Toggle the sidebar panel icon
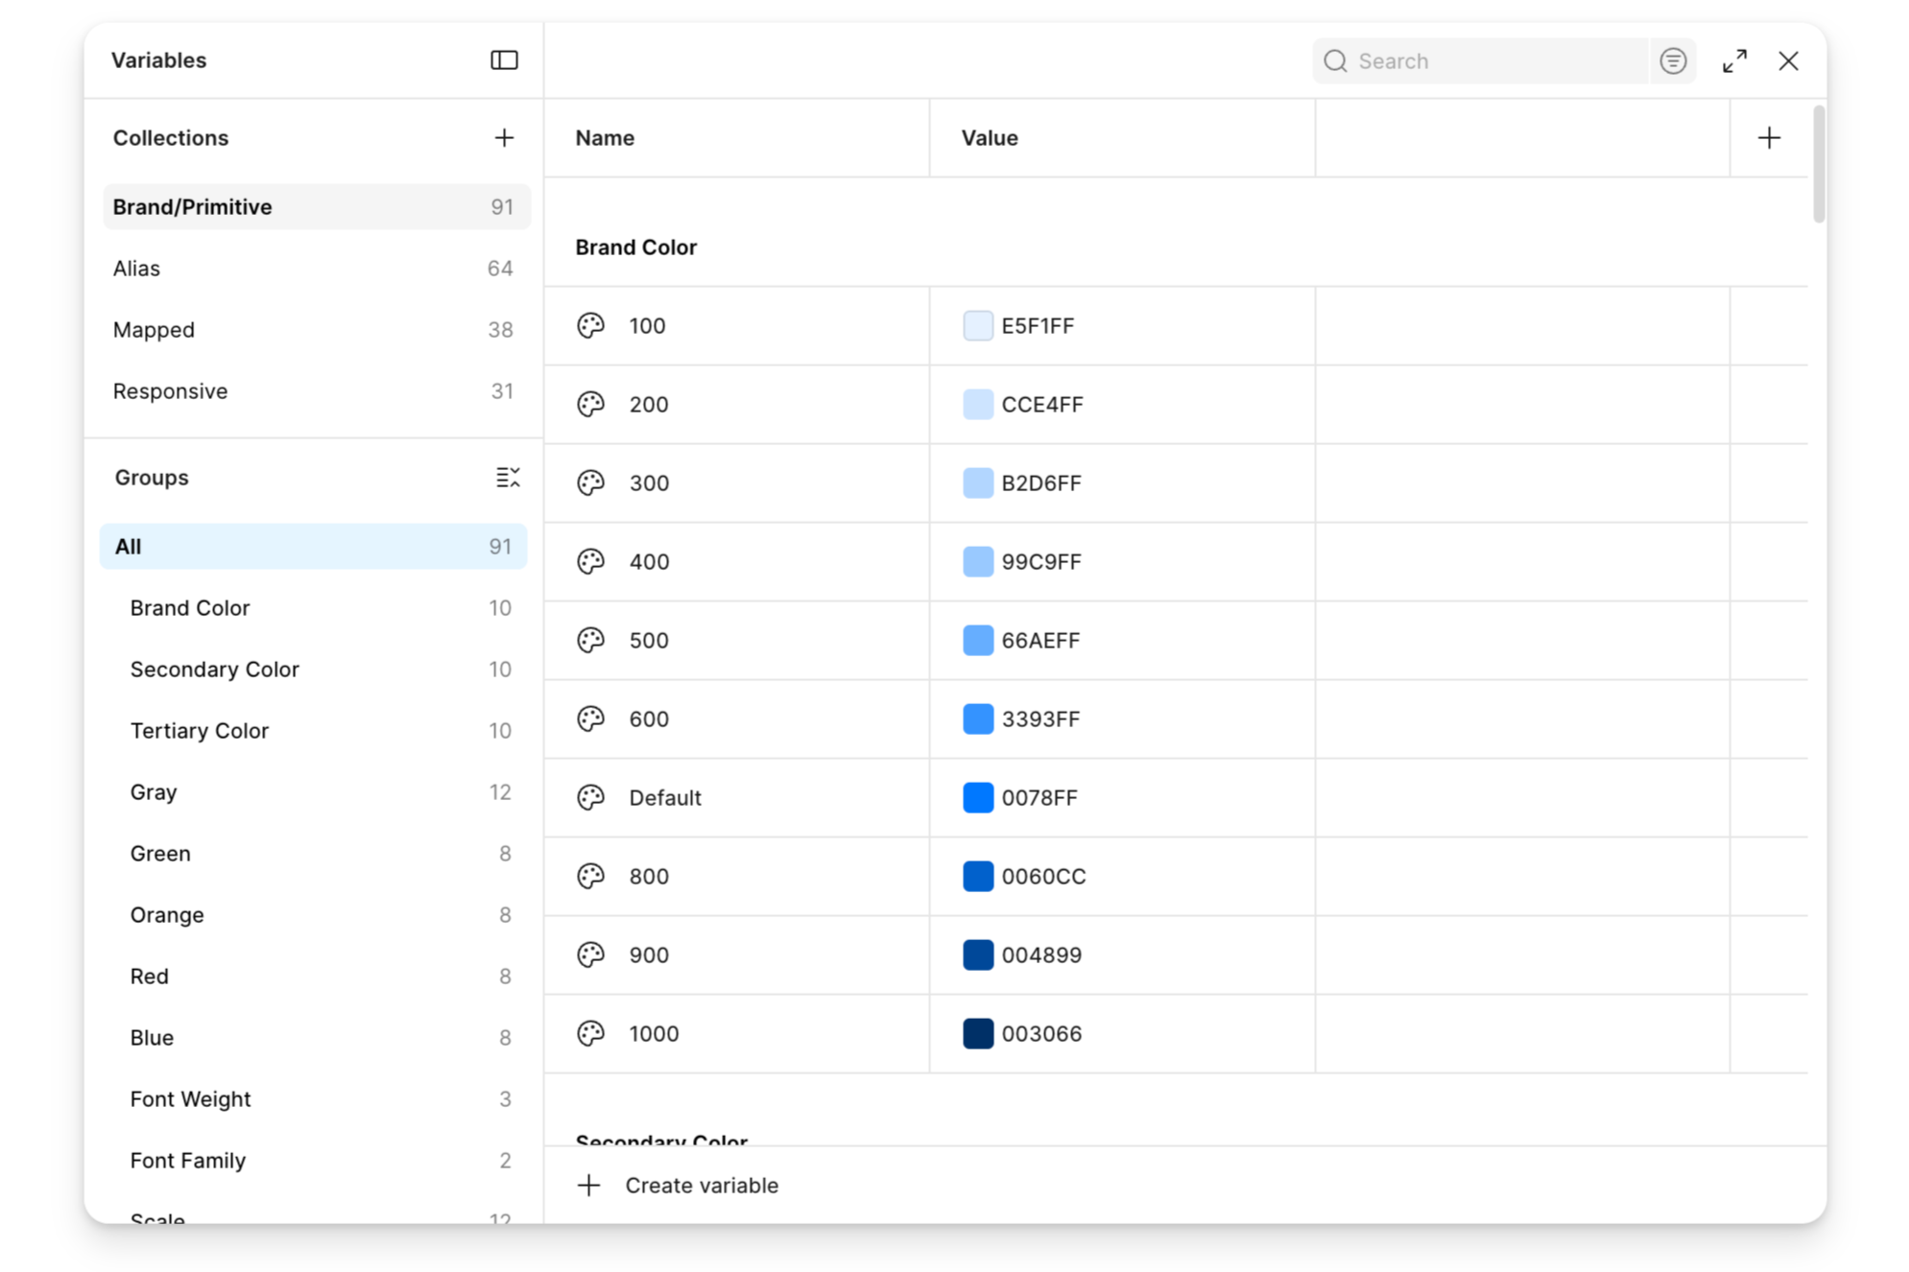This screenshot has width=1909, height=1272. click(504, 60)
